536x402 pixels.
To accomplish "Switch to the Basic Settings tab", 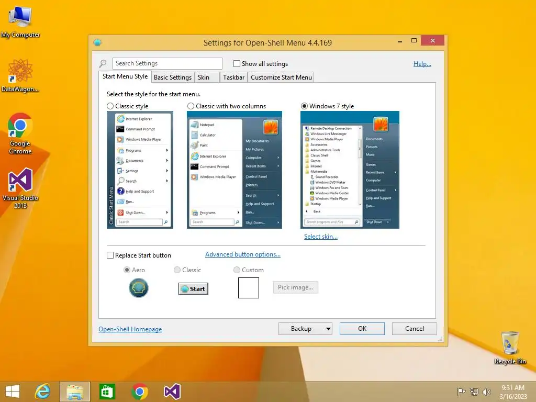I will (x=173, y=77).
